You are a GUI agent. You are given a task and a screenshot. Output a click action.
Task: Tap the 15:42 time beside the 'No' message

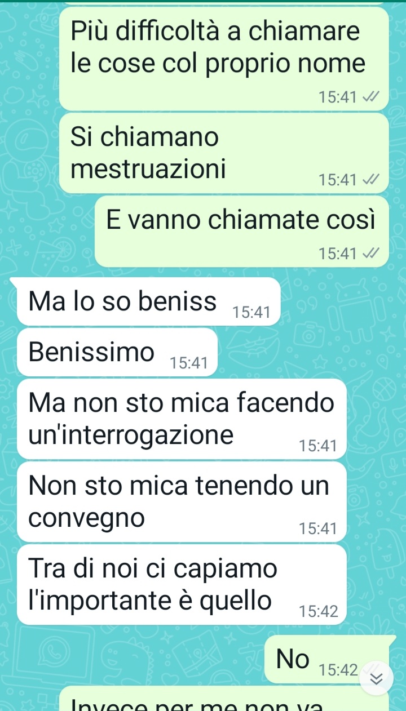point(338,670)
